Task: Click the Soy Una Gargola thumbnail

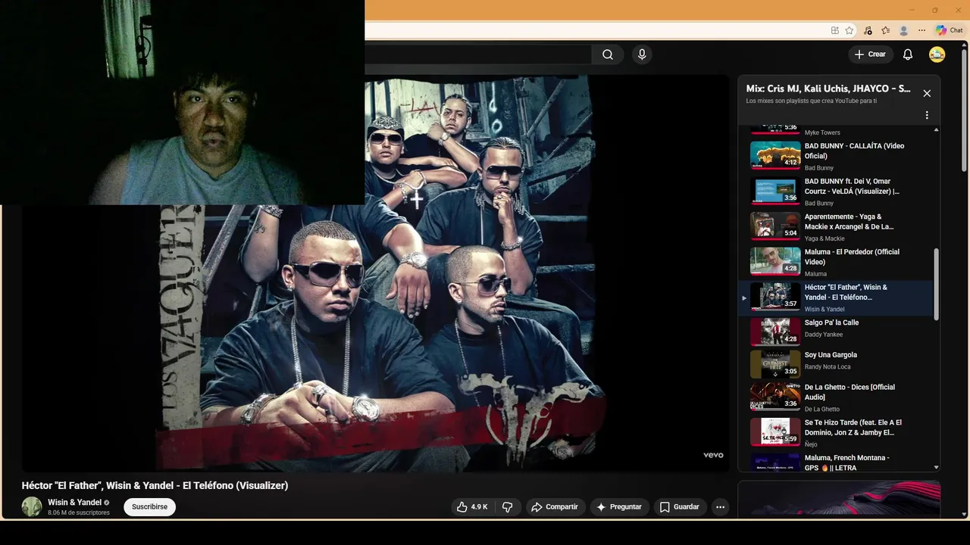Action: click(775, 364)
